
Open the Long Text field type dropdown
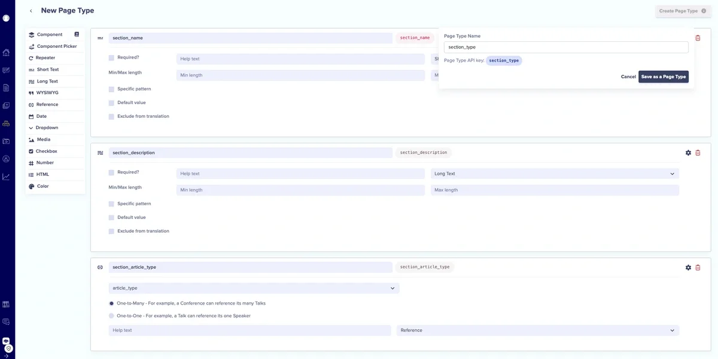tap(554, 174)
